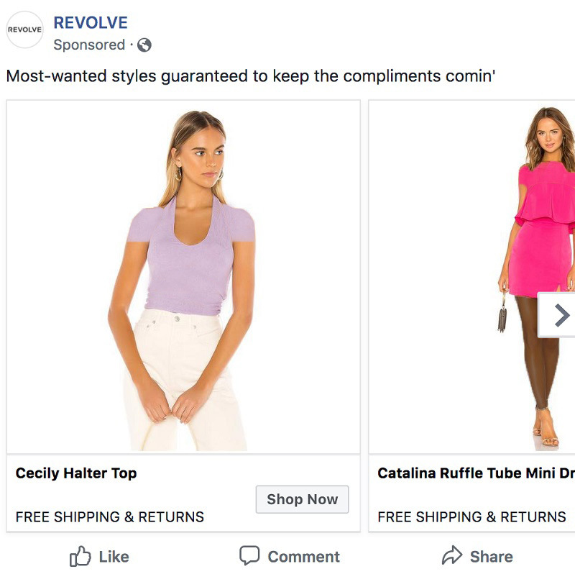The width and height of the screenshot is (575, 574).
Task: Click the globe public audience icon
Action: (144, 45)
